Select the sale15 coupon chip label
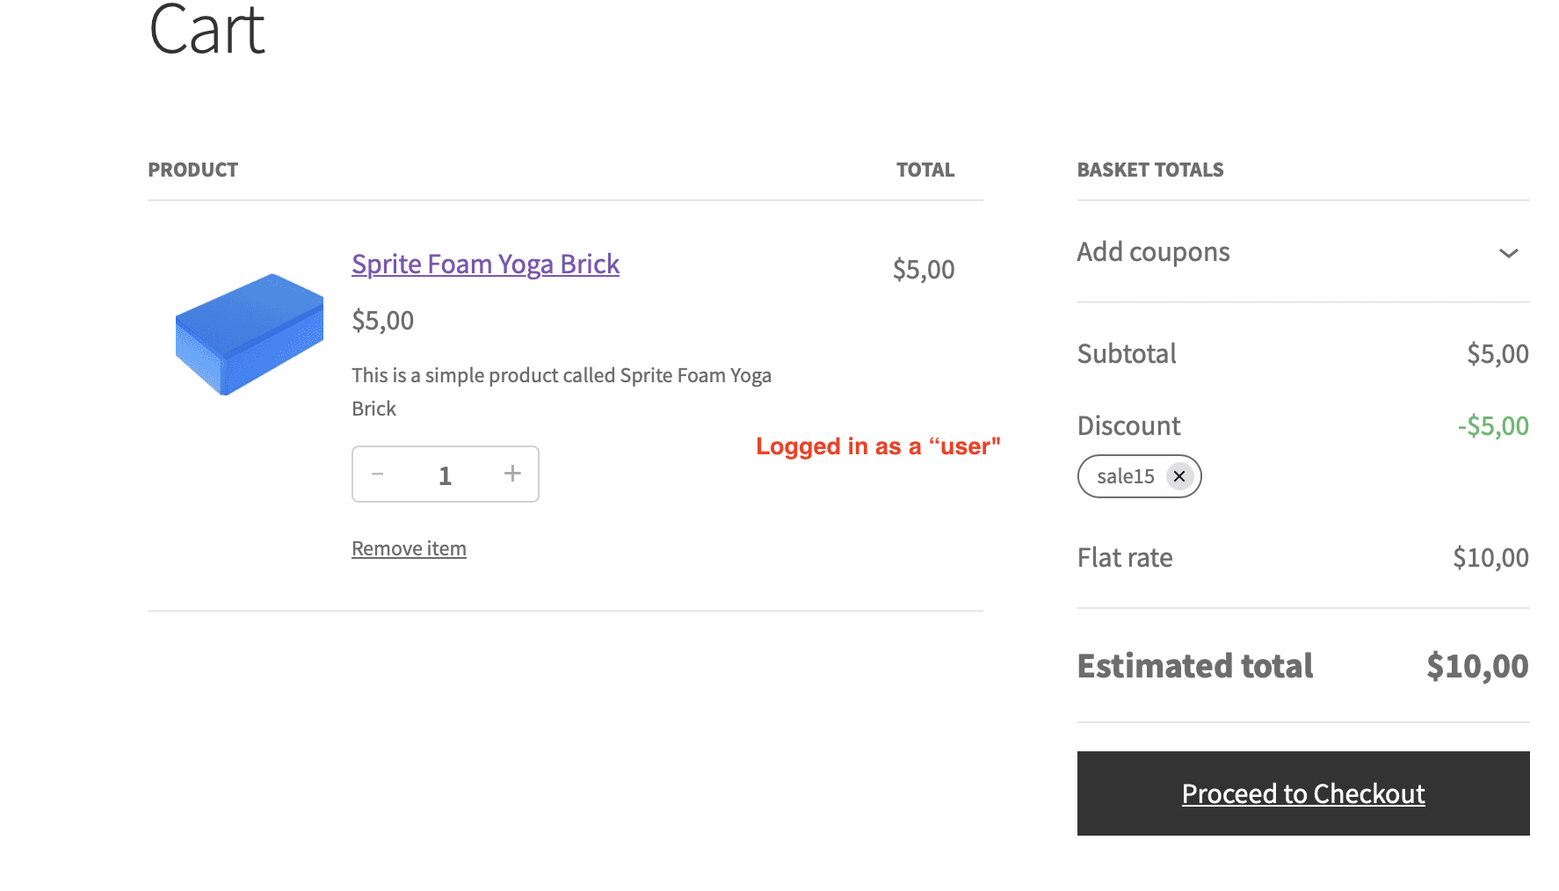 [x=1125, y=476]
